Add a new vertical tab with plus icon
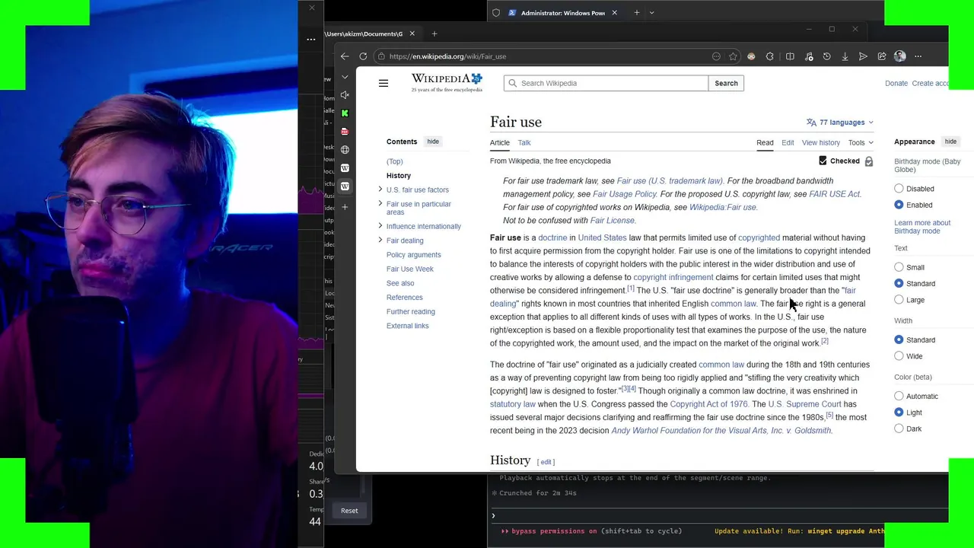The height and width of the screenshot is (548, 974). (345, 207)
